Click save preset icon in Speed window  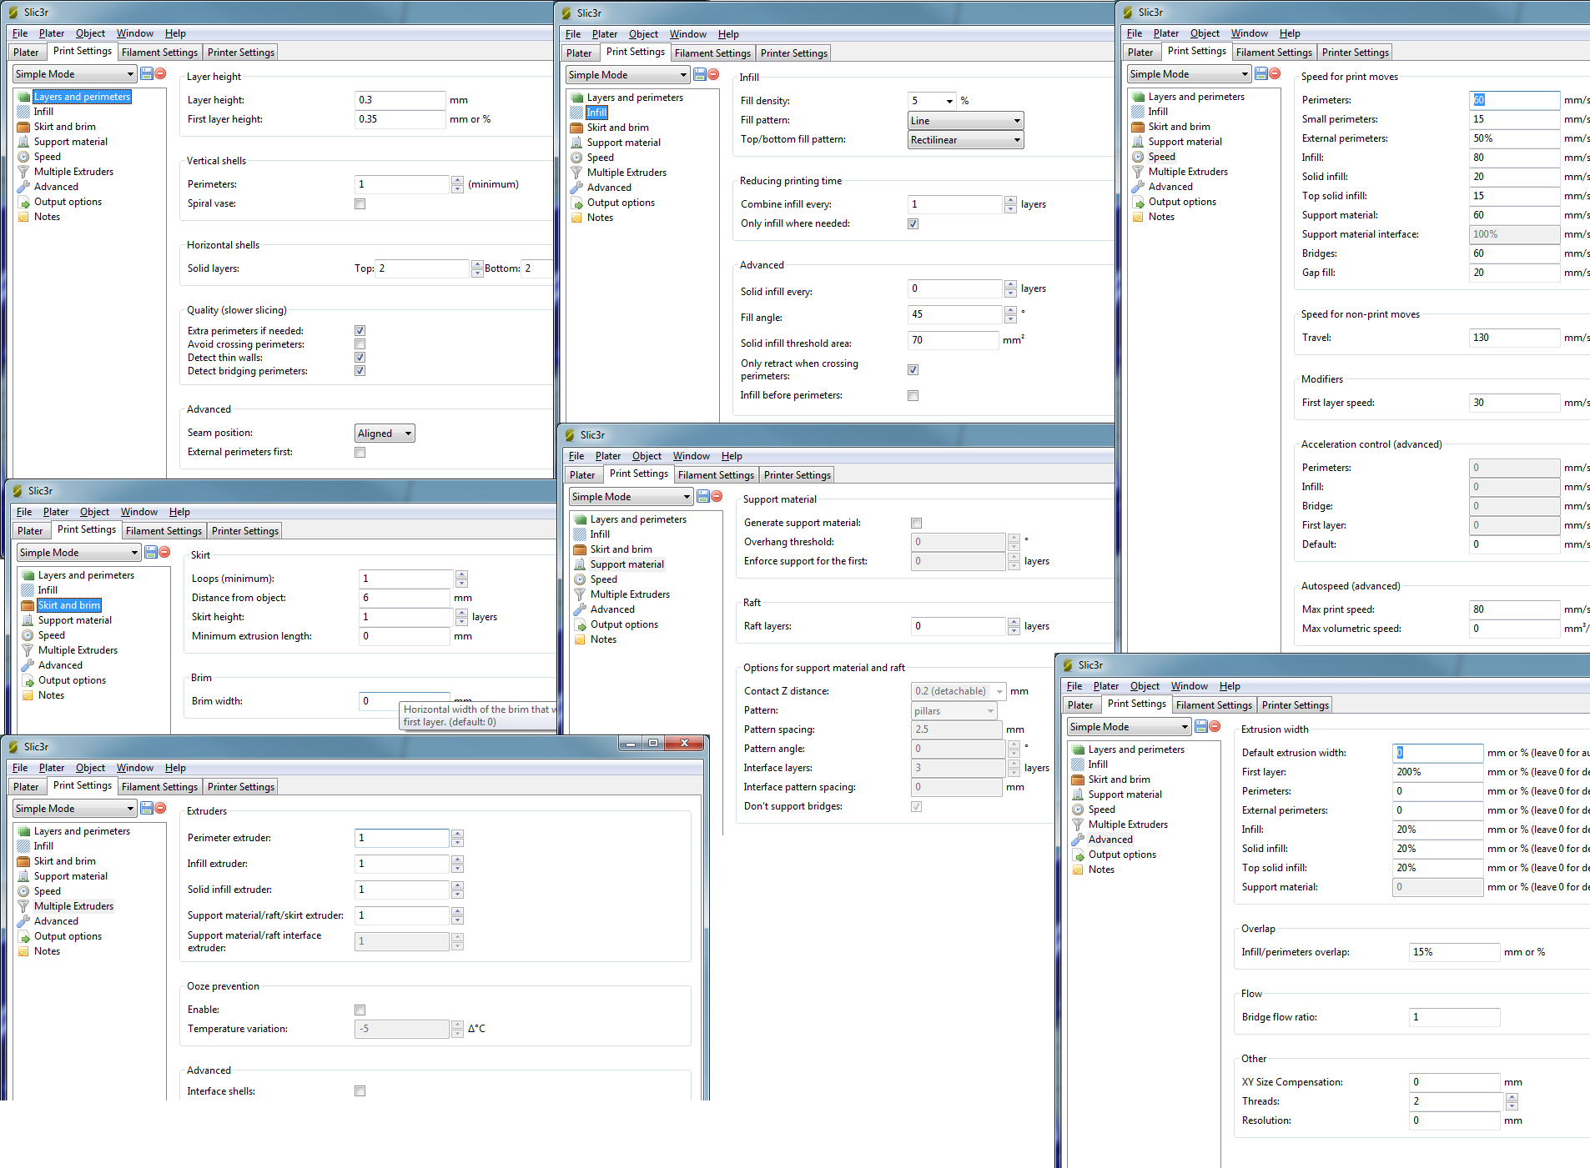coord(1261,74)
